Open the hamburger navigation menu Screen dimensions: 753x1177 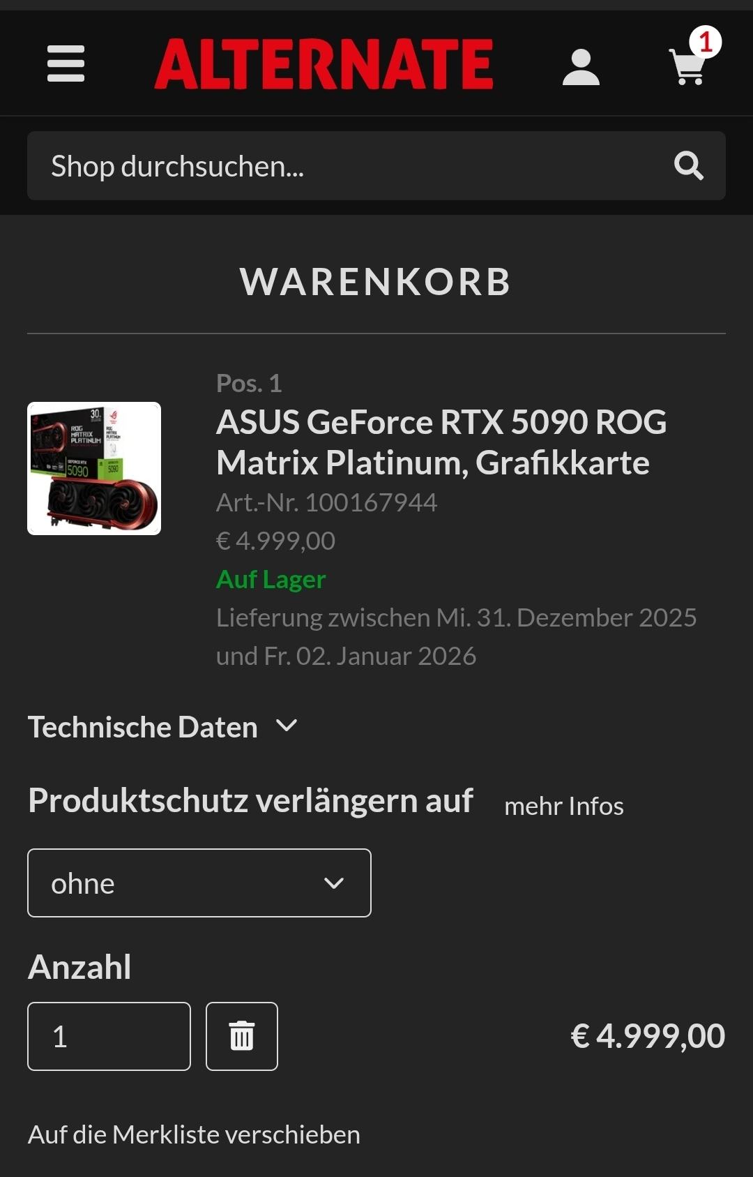66,63
